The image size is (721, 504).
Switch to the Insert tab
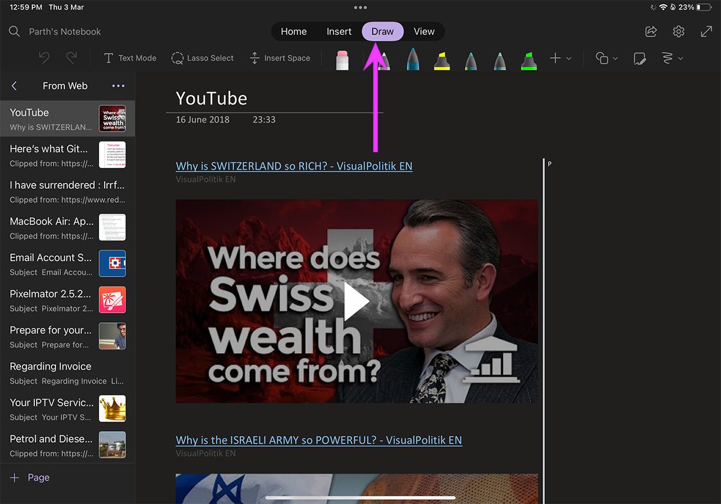(339, 31)
